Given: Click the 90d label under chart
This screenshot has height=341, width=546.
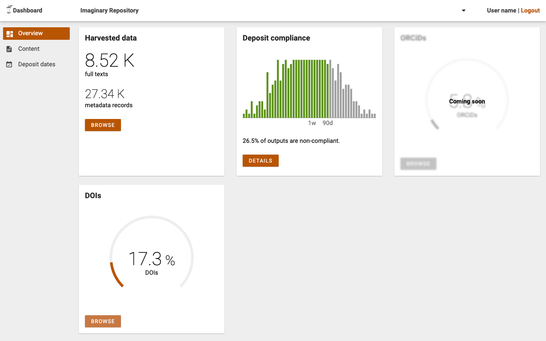Looking at the screenshot, I should (328, 123).
